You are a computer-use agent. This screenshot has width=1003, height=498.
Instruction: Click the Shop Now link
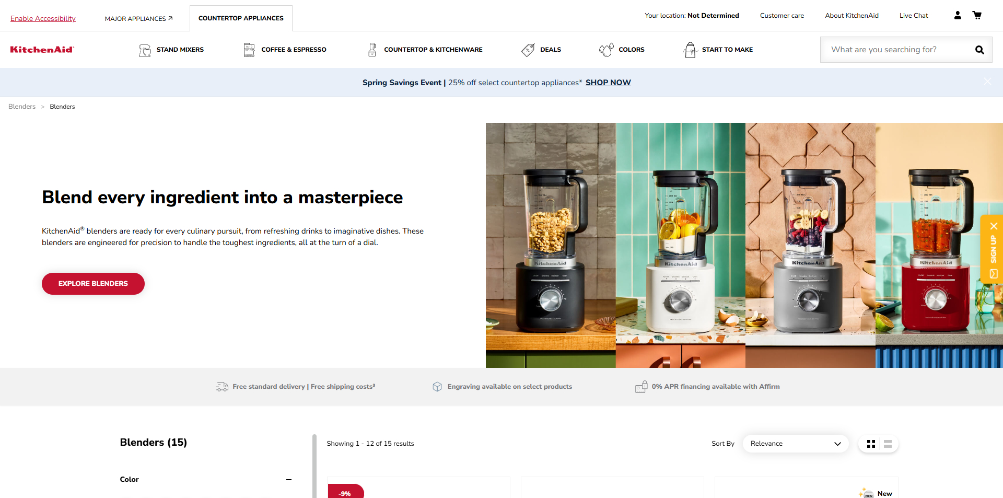pos(608,83)
